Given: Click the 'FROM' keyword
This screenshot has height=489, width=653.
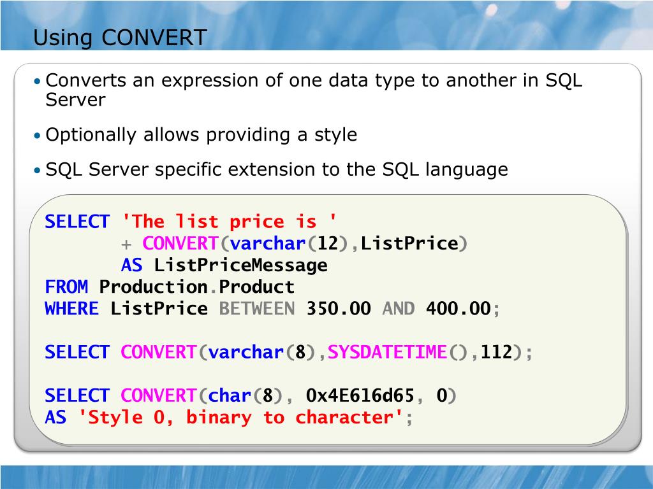Looking at the screenshot, I should 66,287.
